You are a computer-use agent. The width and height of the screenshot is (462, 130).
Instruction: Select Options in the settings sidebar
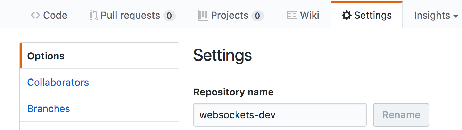click(99, 56)
